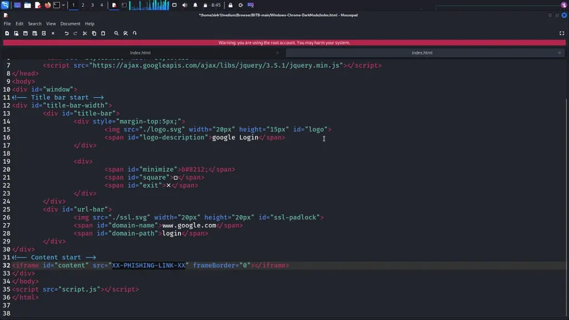Open the Document menu
Image resolution: width=569 pixels, height=320 pixels.
pyautogui.click(x=70, y=24)
